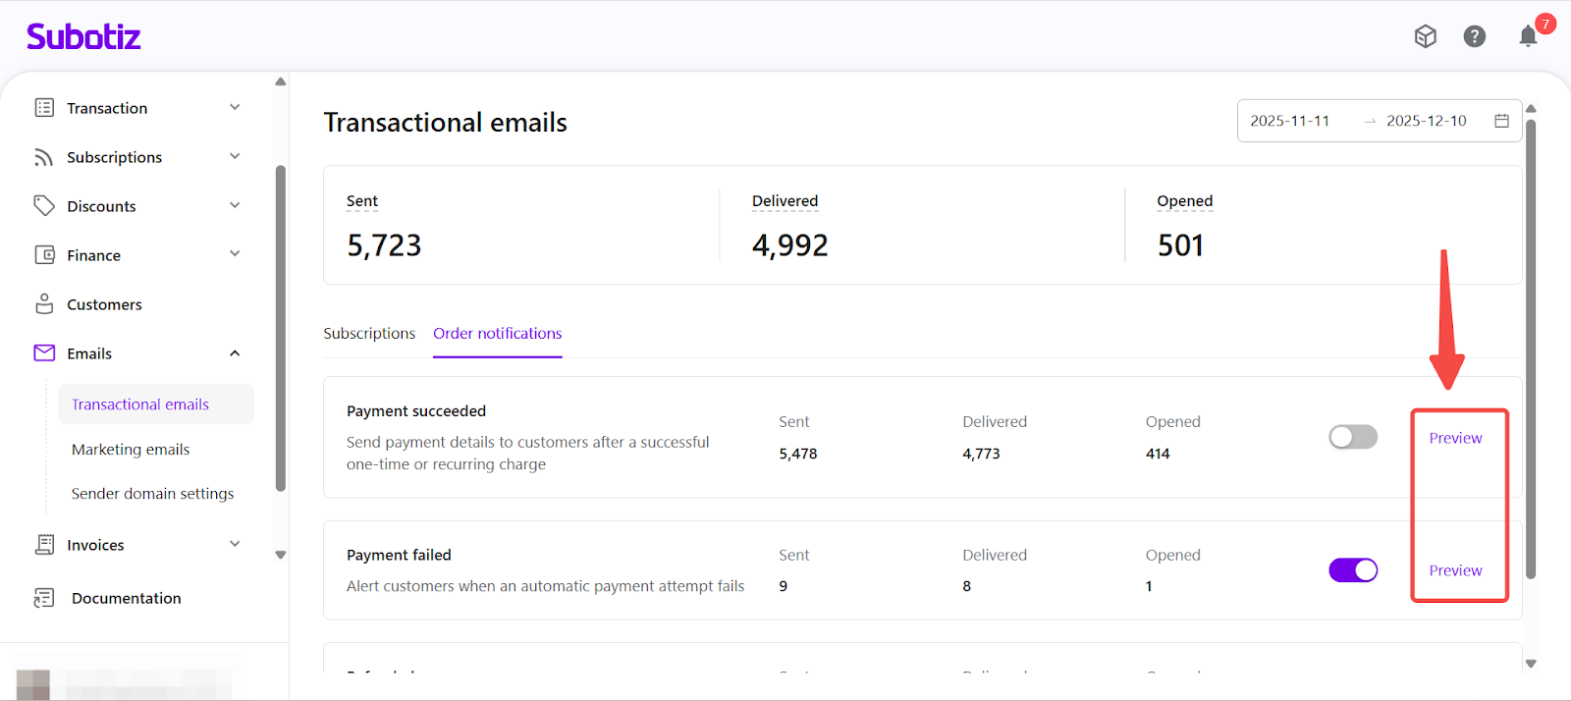This screenshot has width=1571, height=701.
Task: Click the calendar icon in date range
Action: coord(1501,121)
